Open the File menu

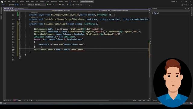[5, 2]
